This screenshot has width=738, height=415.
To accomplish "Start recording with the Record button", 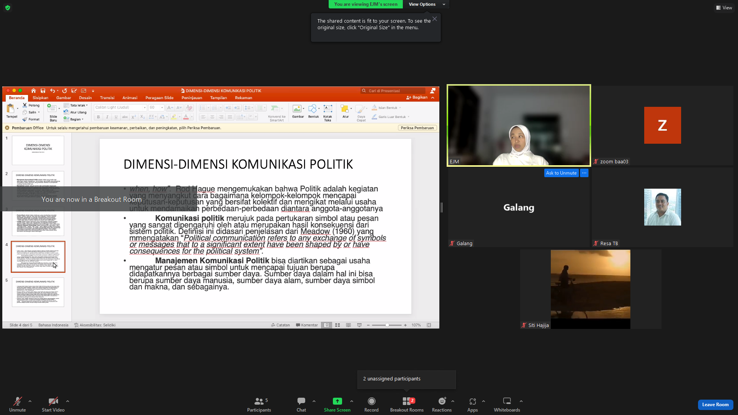I will coord(371,404).
